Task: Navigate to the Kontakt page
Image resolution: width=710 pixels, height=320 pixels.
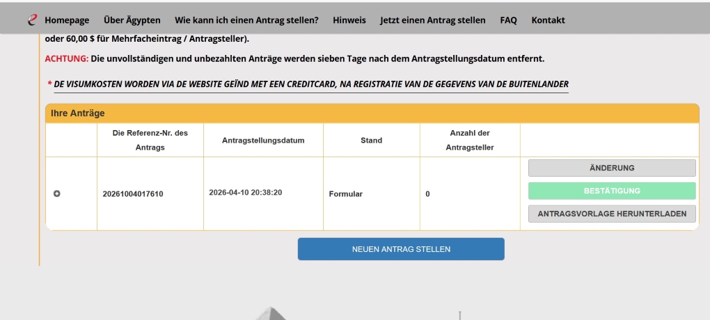Action: (548, 20)
